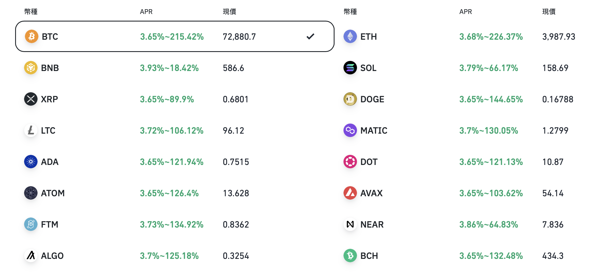Screen dimensions: 608x279
Task: Select the green Bitcoin Cash BCH icon
Action: coord(350,256)
